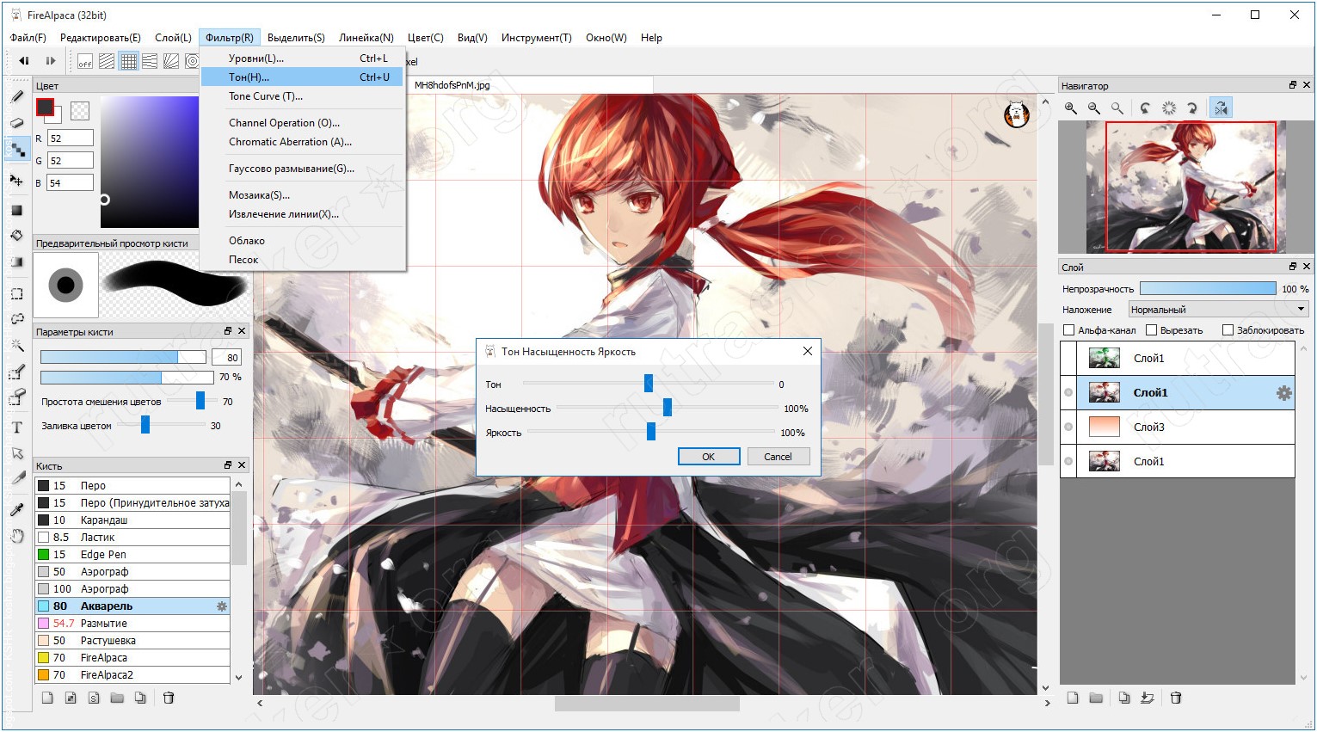Screen dimensions: 1317x732
Task: Click redo arrow in top toolbar
Action: pos(51,61)
